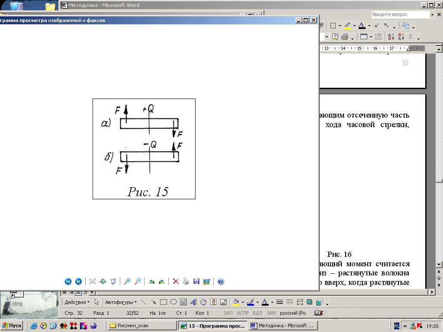Click the Word help question bubble icon
This screenshot has width=443, height=332.
335,37
